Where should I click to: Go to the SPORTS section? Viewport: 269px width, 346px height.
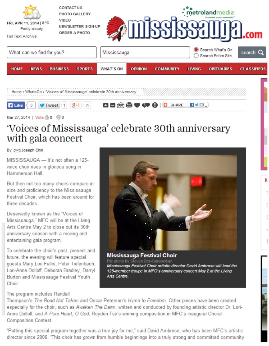[84, 69]
